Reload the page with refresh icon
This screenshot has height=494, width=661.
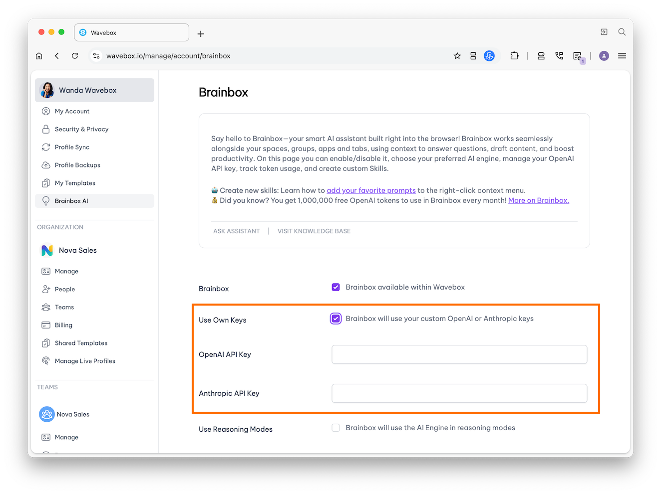click(x=75, y=56)
